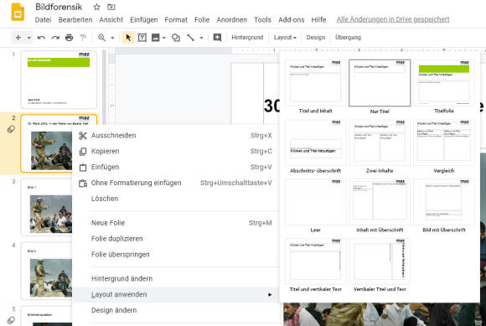Select the line tool
486x326 pixels.
point(190,38)
